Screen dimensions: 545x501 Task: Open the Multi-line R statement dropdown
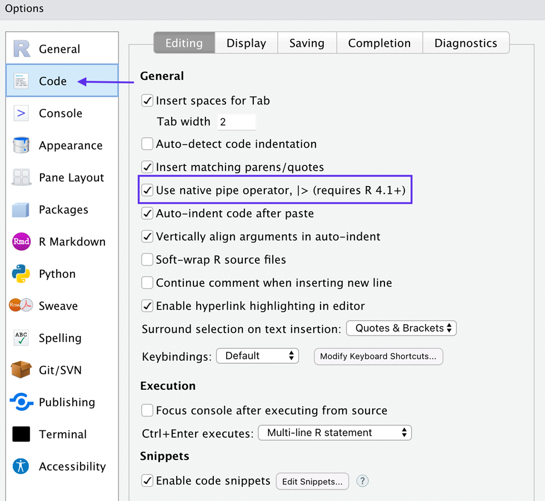[x=334, y=433]
